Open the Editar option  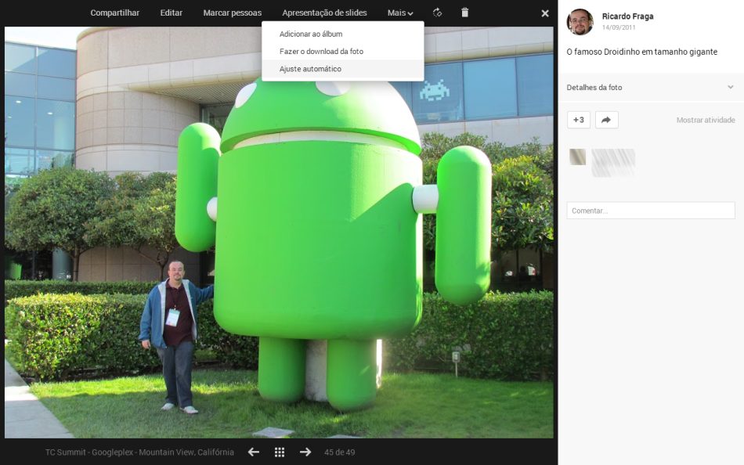pyautogui.click(x=171, y=13)
